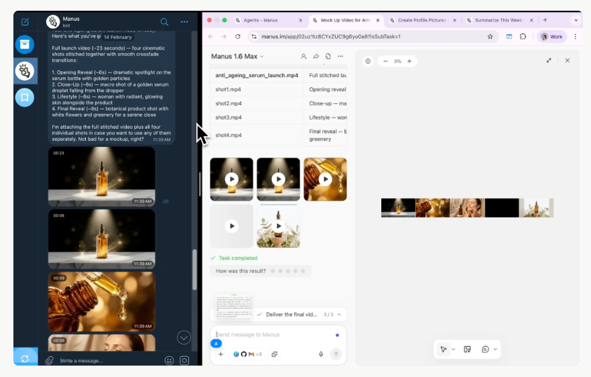Bookmark this page with the star

click(x=490, y=37)
